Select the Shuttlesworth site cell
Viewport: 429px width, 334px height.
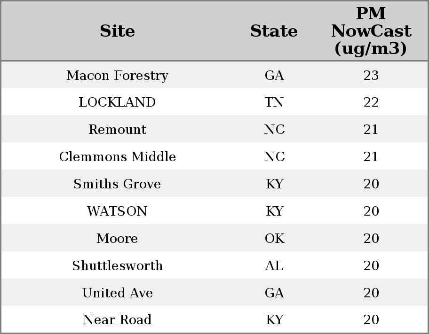pyautogui.click(x=118, y=265)
